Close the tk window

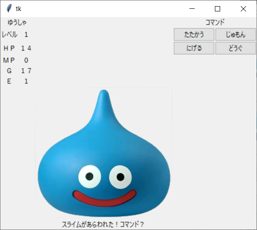[243, 8]
